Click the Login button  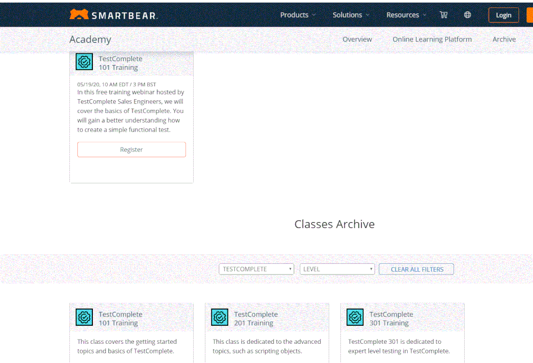pos(504,15)
